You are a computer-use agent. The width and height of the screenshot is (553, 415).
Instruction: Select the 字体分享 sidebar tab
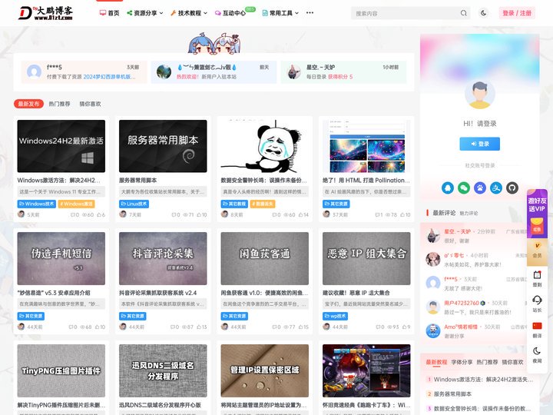point(462,362)
